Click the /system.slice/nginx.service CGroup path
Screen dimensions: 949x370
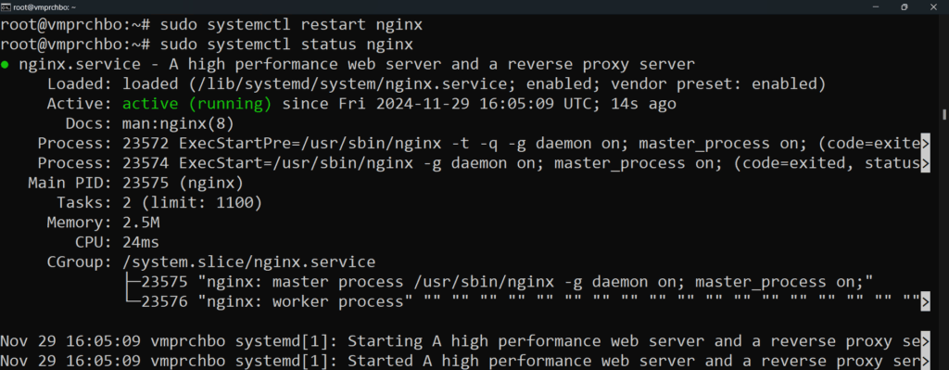click(x=248, y=262)
